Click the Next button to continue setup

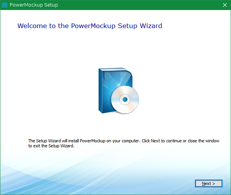209,183
